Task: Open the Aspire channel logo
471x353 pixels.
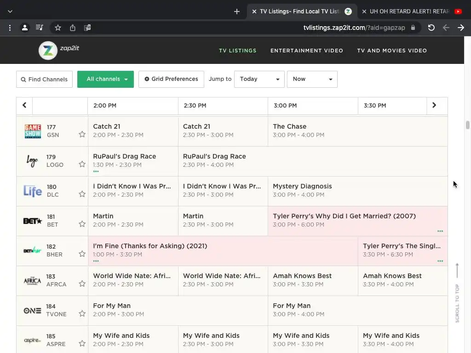Action: (x=33, y=340)
